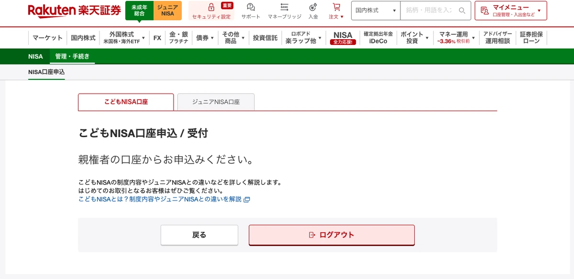This screenshot has height=279, width=574.
Task: Click the 重要 badge on security settings
Action: click(x=227, y=5)
